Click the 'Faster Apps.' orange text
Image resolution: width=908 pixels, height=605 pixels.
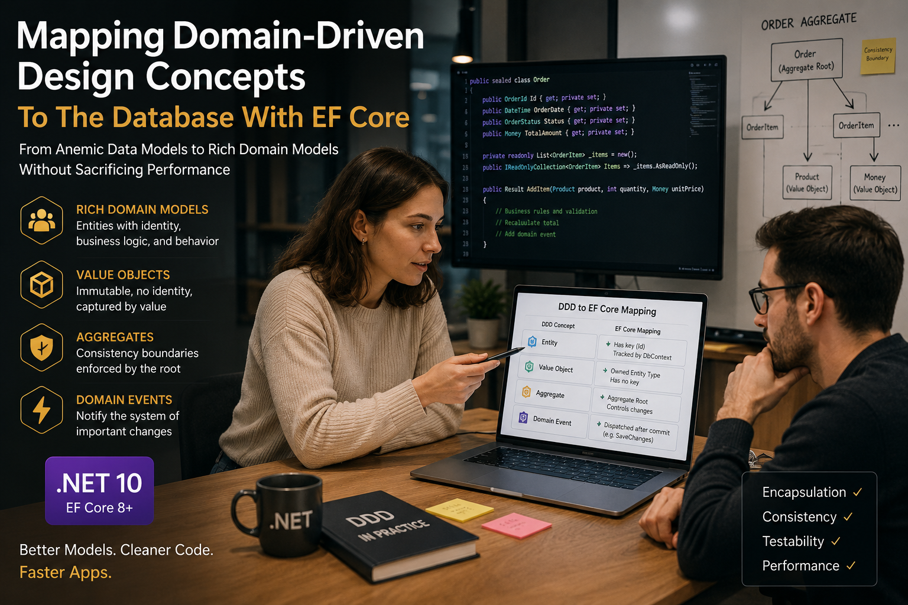(66, 573)
